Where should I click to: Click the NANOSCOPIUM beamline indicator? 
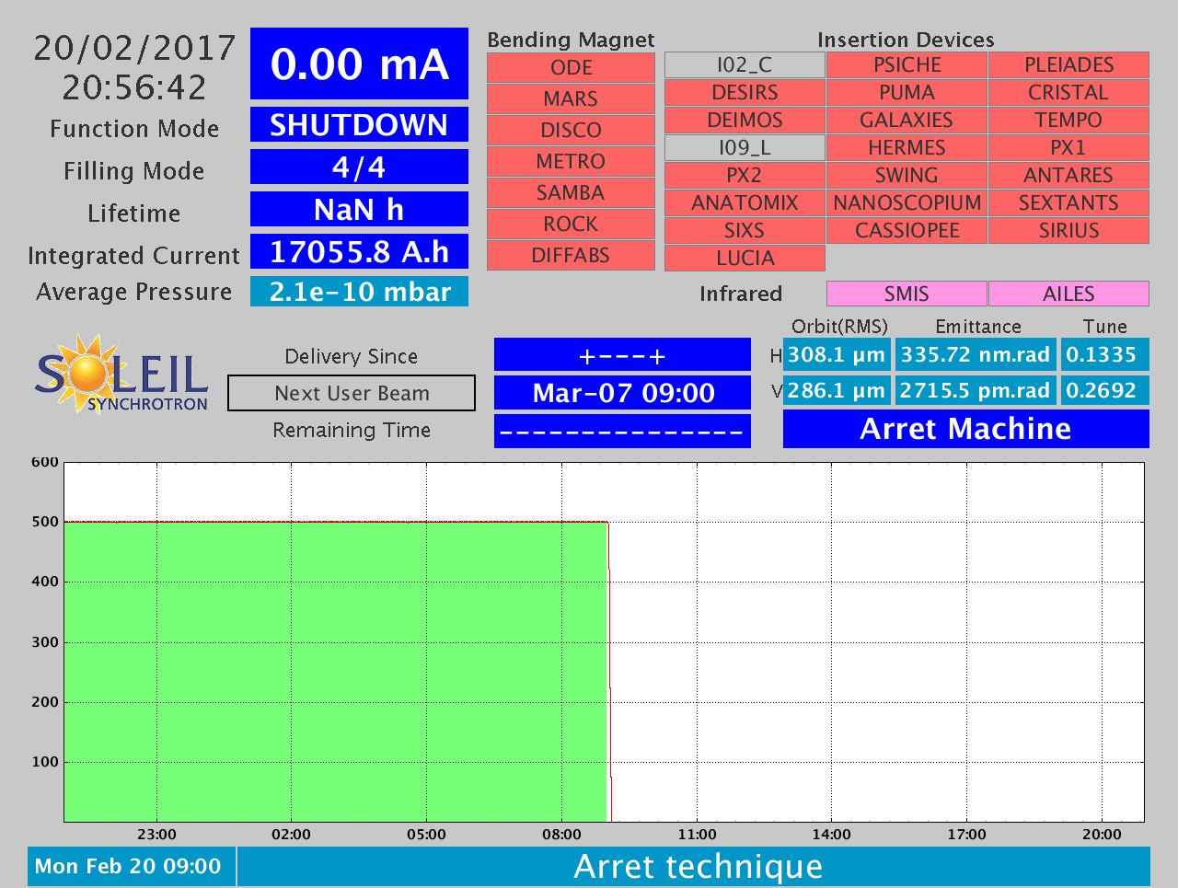(907, 203)
